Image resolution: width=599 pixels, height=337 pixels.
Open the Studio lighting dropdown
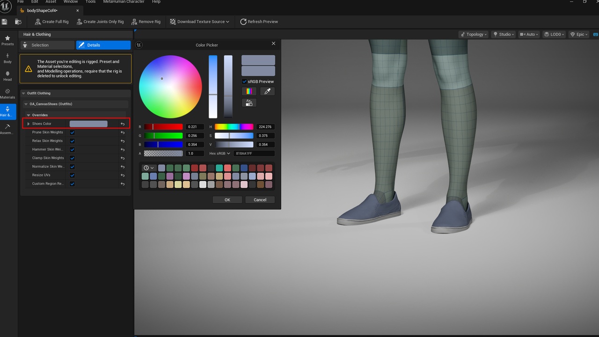pyautogui.click(x=504, y=34)
